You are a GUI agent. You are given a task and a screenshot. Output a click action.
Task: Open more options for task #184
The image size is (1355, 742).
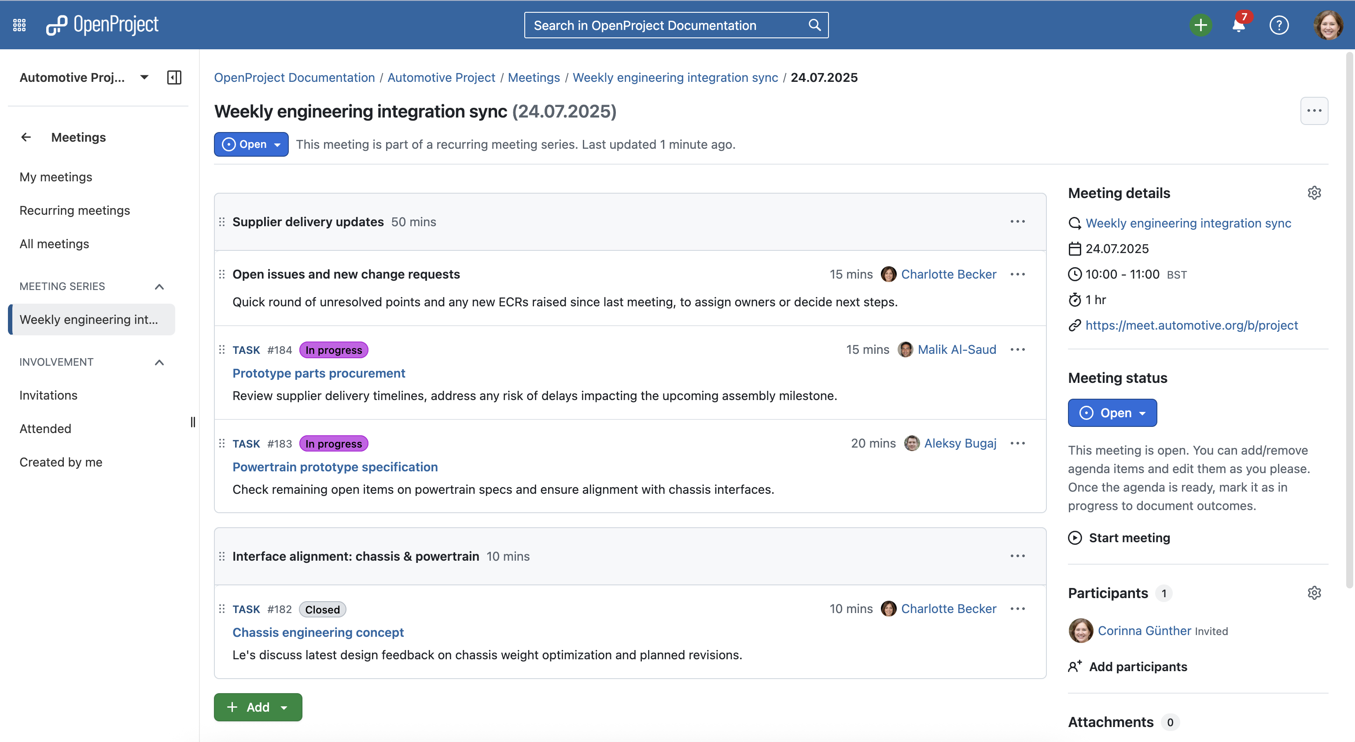1017,350
